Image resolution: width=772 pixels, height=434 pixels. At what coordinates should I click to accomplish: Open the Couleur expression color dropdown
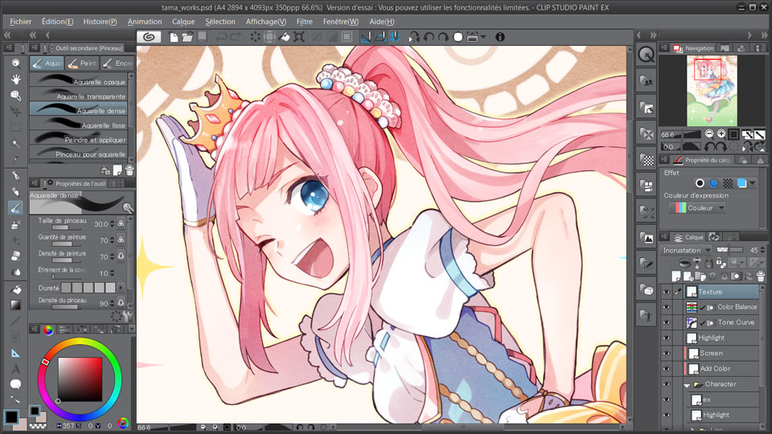[x=696, y=207]
